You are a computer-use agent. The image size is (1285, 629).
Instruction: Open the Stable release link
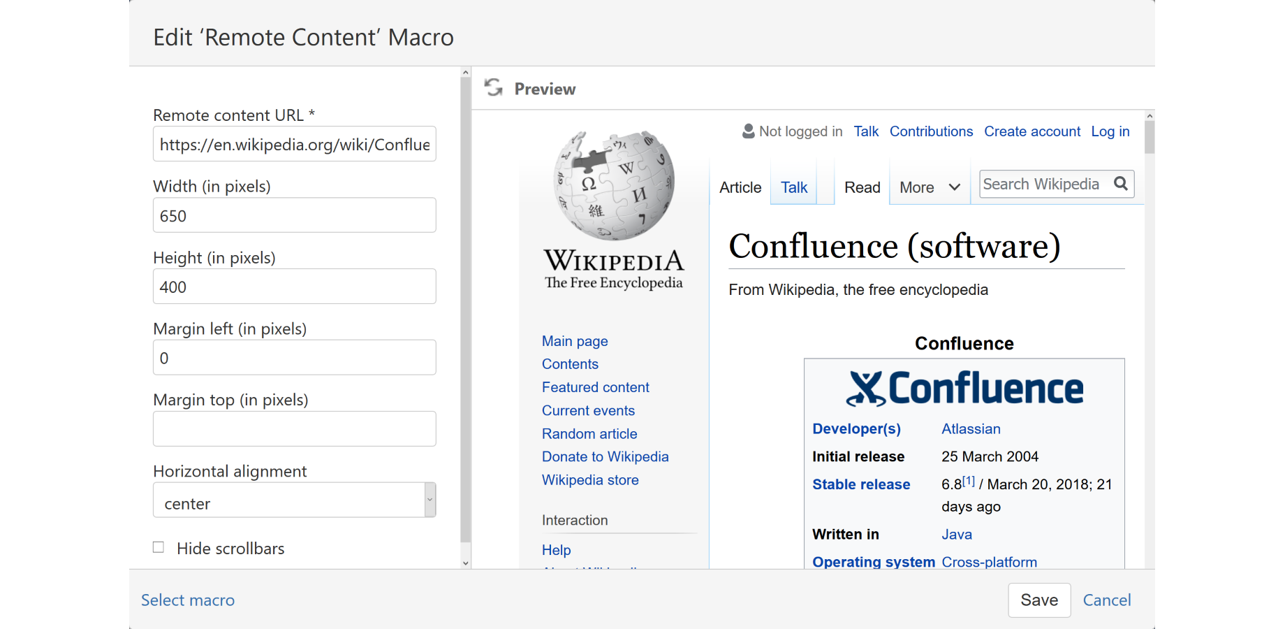[861, 484]
